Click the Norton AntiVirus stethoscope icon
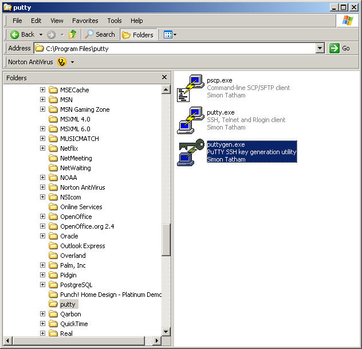This screenshot has height=349, width=362. (x=62, y=62)
